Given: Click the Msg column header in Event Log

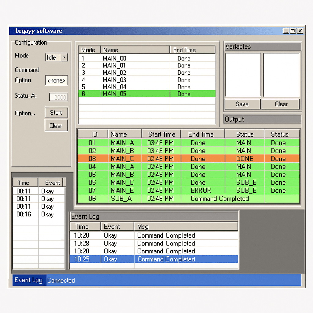Looking at the screenshot, I should [x=186, y=226].
